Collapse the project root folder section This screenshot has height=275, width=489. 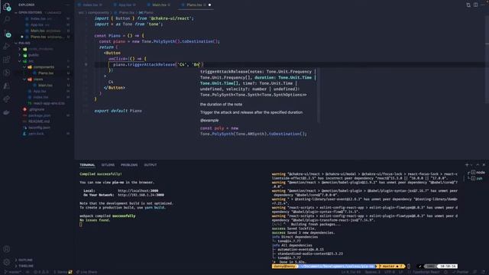point(24,43)
